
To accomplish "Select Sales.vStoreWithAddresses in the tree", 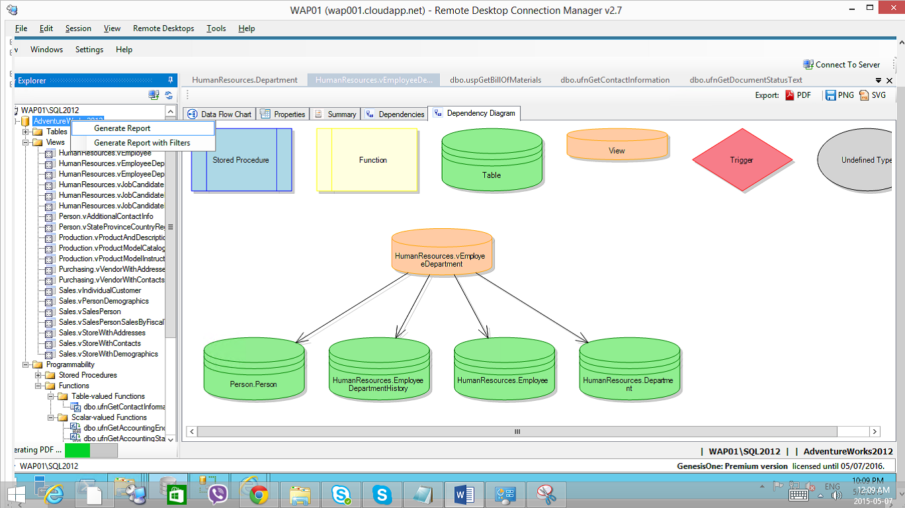I will pos(102,333).
